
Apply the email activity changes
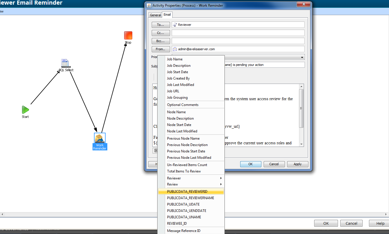298,164
